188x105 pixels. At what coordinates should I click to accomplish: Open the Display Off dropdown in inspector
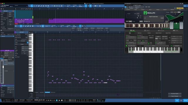pyautogui.click(x=11, y=29)
